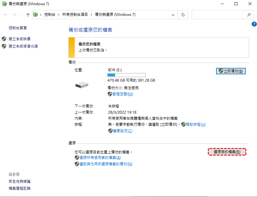Refresh the current page
The width and height of the screenshot is (257, 197).
tap(183, 15)
